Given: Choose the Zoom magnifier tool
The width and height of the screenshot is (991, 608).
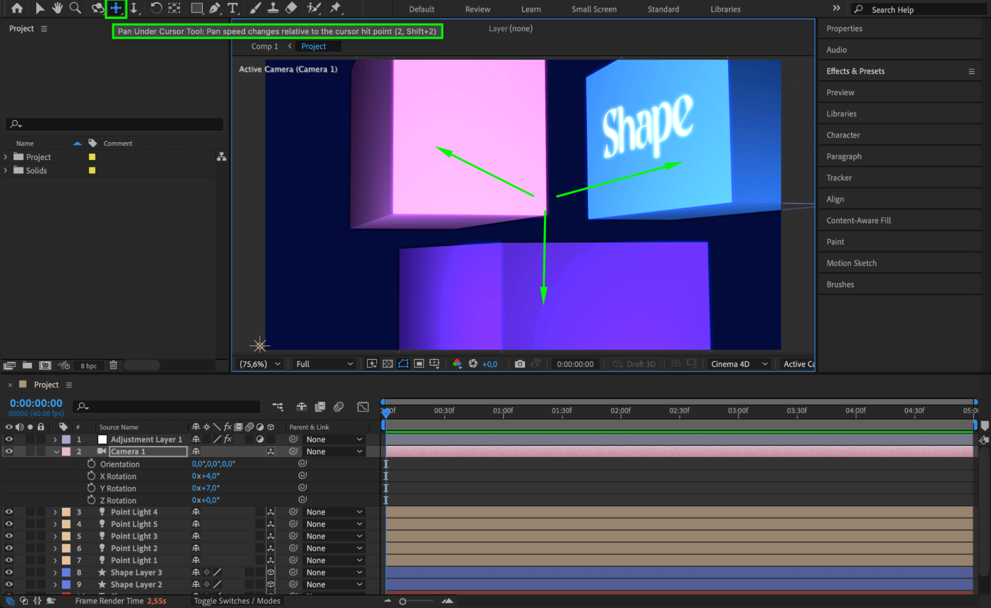Looking at the screenshot, I should (x=75, y=8).
